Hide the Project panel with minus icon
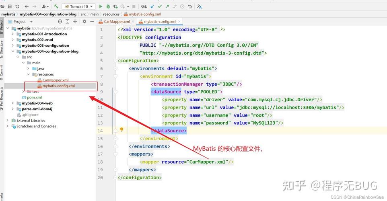 tap(92, 21)
